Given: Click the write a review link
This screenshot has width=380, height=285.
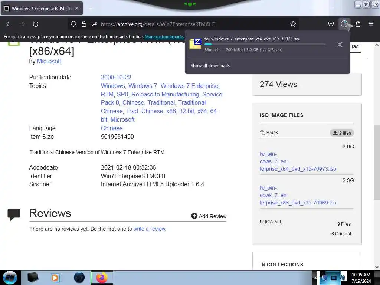Looking at the screenshot, I should tap(150, 229).
